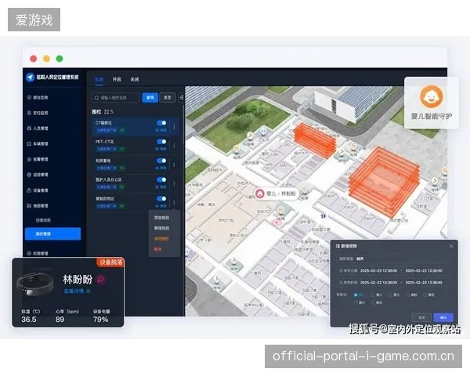Close the 新增规则 dialog
Viewport: 470px width, 376px height.
[451, 246]
